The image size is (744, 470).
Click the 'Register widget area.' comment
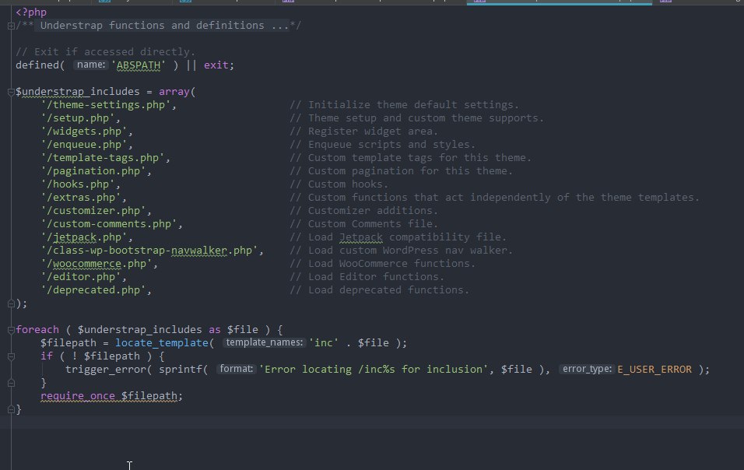(x=373, y=132)
